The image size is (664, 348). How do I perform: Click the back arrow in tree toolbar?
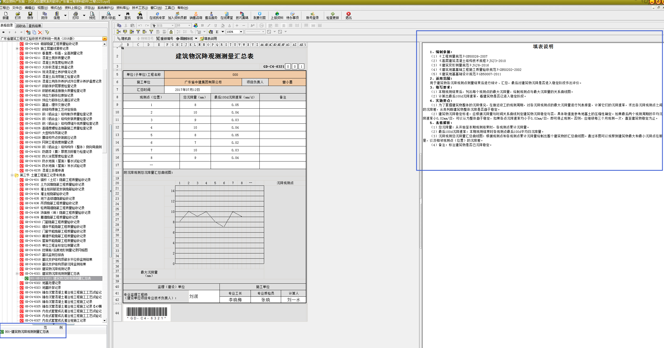3,32
